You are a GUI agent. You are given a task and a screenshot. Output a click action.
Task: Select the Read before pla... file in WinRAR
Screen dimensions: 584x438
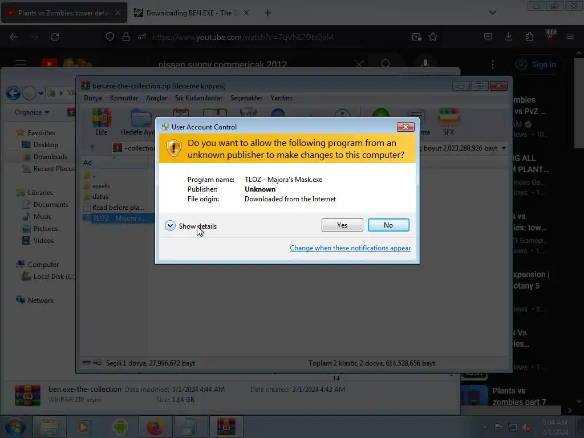click(x=113, y=208)
